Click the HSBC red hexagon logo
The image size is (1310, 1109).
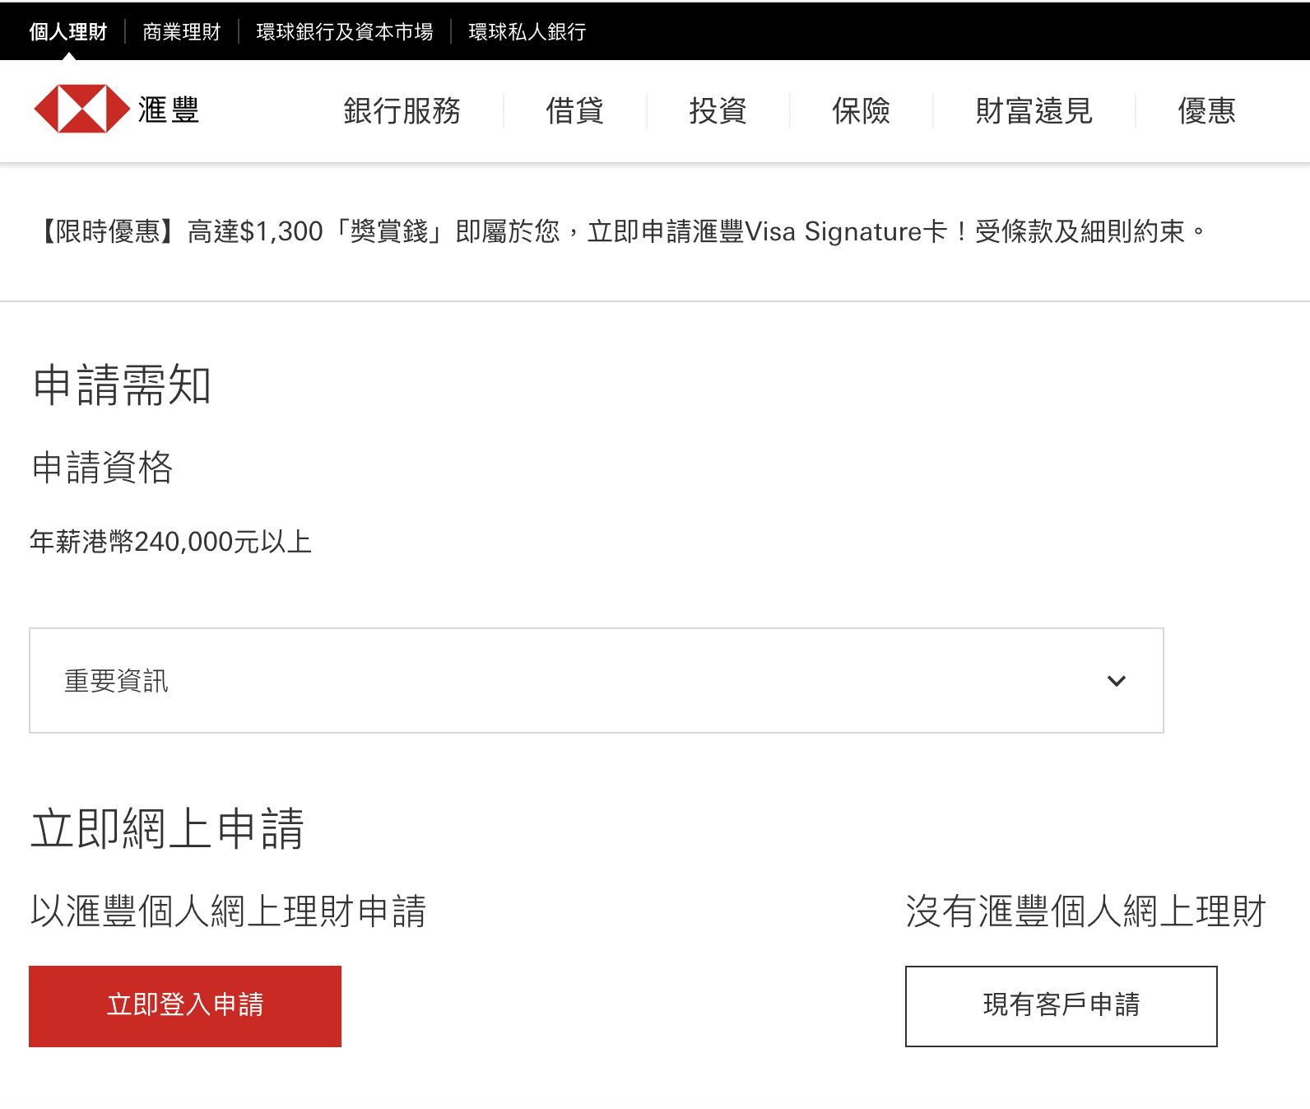81,110
